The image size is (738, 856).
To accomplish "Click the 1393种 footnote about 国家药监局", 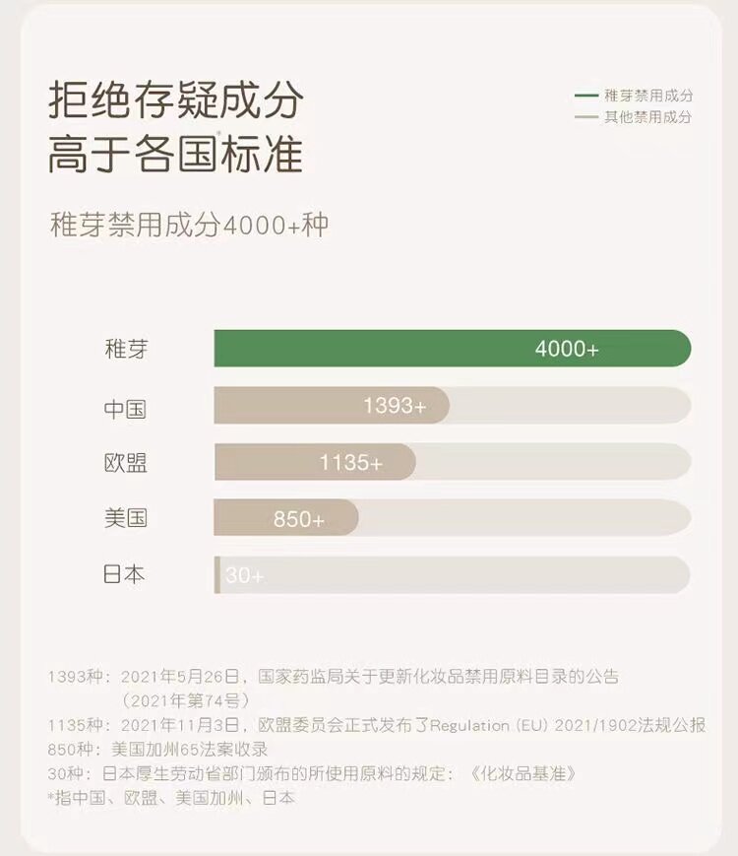I will 334,677.
